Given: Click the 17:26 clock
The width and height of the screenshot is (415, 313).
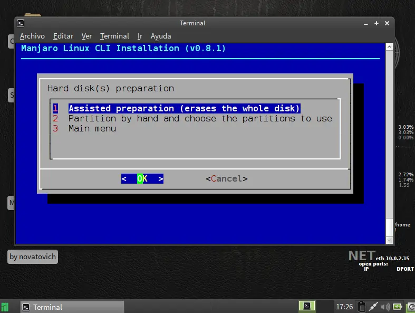Looking at the screenshot, I should pos(344,307).
